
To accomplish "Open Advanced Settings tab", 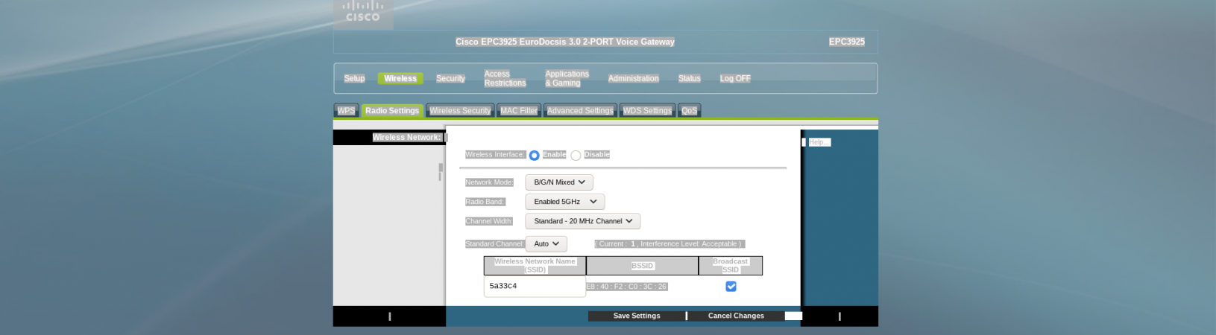I will (x=580, y=110).
